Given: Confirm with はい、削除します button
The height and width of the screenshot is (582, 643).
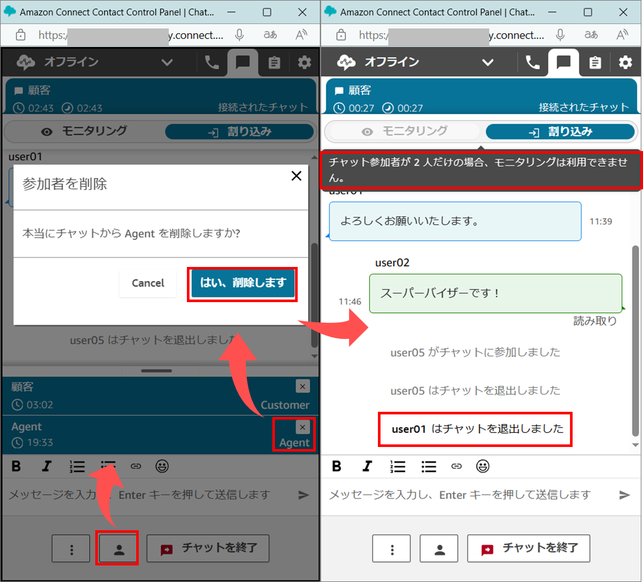Looking at the screenshot, I should point(243,283).
